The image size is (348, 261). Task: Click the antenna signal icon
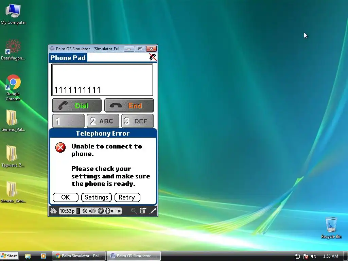118,211
